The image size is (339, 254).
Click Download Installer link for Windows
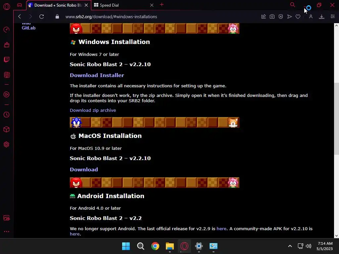pyautogui.click(x=97, y=75)
